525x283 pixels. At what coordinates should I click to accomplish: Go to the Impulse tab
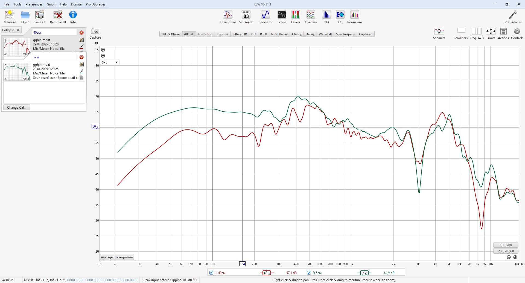tap(223, 34)
